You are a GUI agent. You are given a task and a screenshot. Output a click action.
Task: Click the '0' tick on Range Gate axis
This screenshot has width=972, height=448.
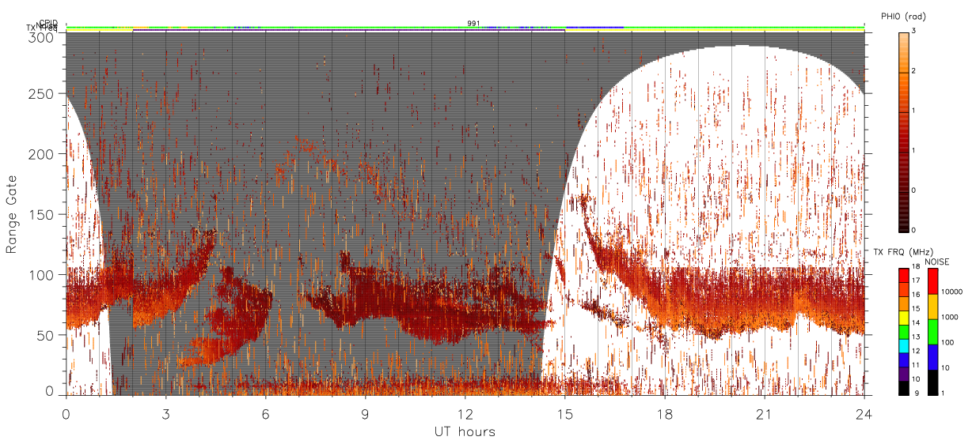pyautogui.click(x=51, y=390)
